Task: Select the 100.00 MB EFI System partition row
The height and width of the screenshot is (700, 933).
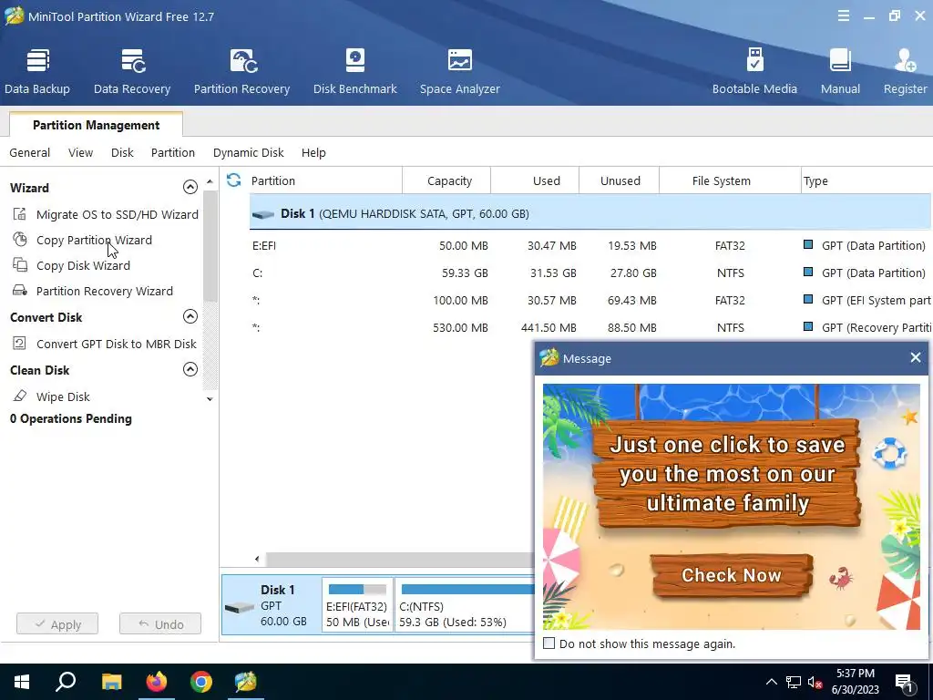Action: point(590,300)
